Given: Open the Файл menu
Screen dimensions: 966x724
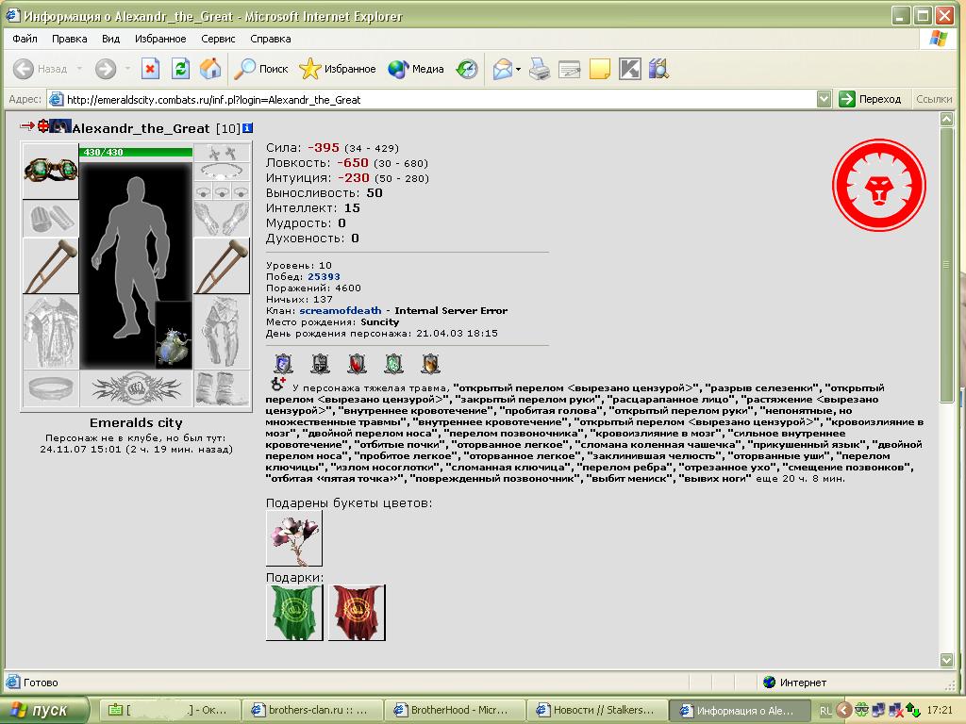Looking at the screenshot, I should tap(25, 39).
